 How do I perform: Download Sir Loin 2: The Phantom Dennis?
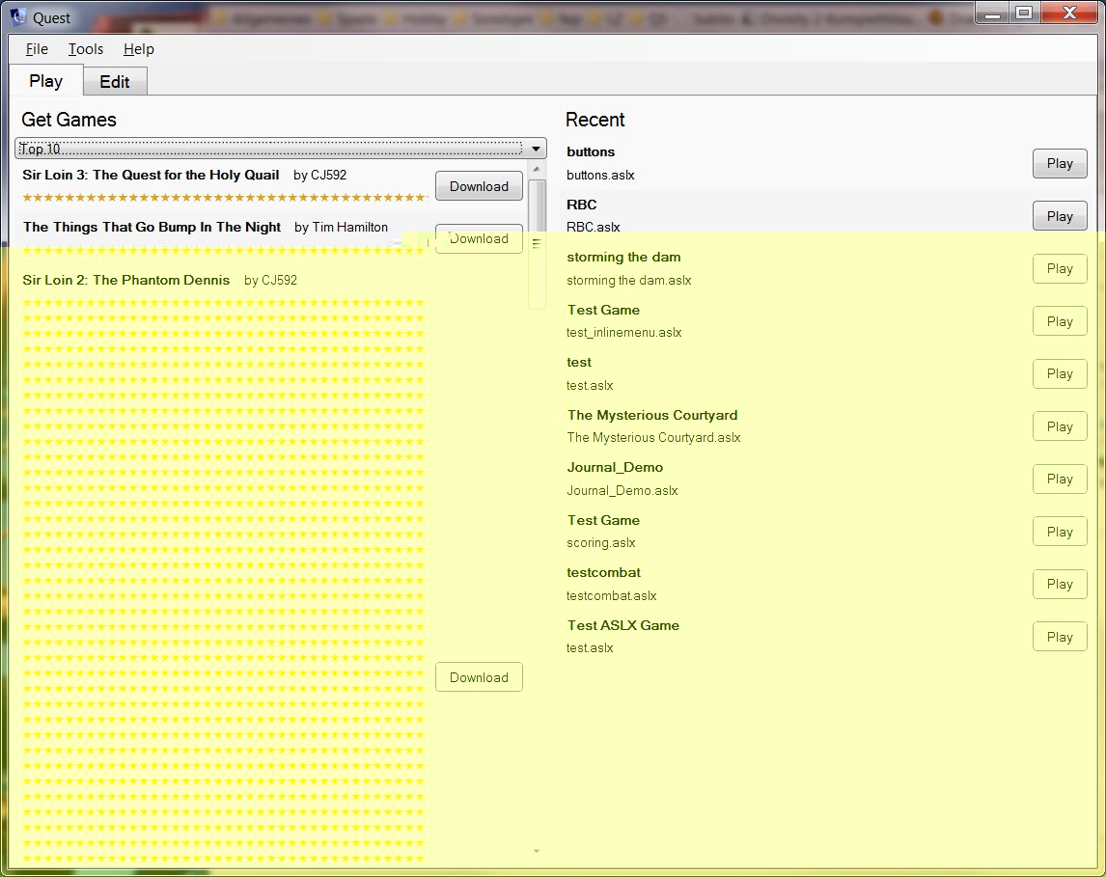(479, 677)
